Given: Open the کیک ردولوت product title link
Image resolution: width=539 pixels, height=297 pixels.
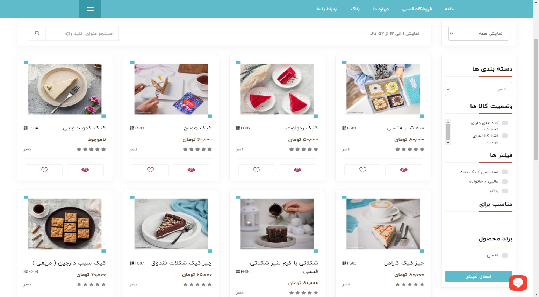Looking at the screenshot, I should pyautogui.click(x=302, y=128).
